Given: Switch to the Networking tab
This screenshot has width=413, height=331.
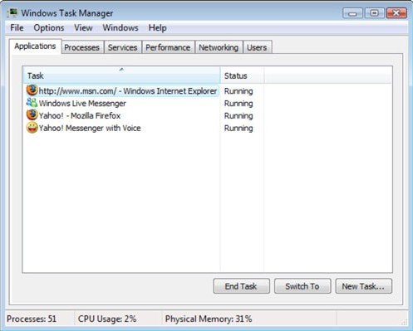Looking at the screenshot, I should (219, 47).
